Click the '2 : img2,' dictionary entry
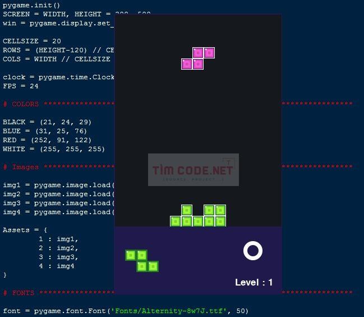 coord(58,248)
